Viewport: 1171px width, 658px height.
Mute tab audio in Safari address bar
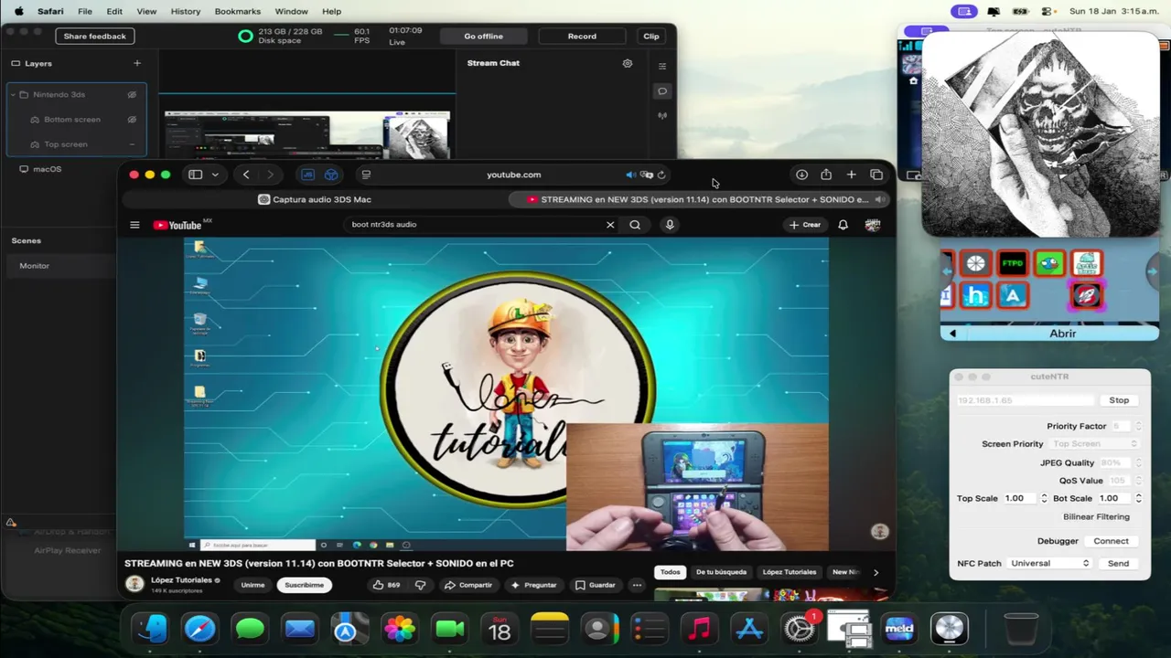coord(630,175)
